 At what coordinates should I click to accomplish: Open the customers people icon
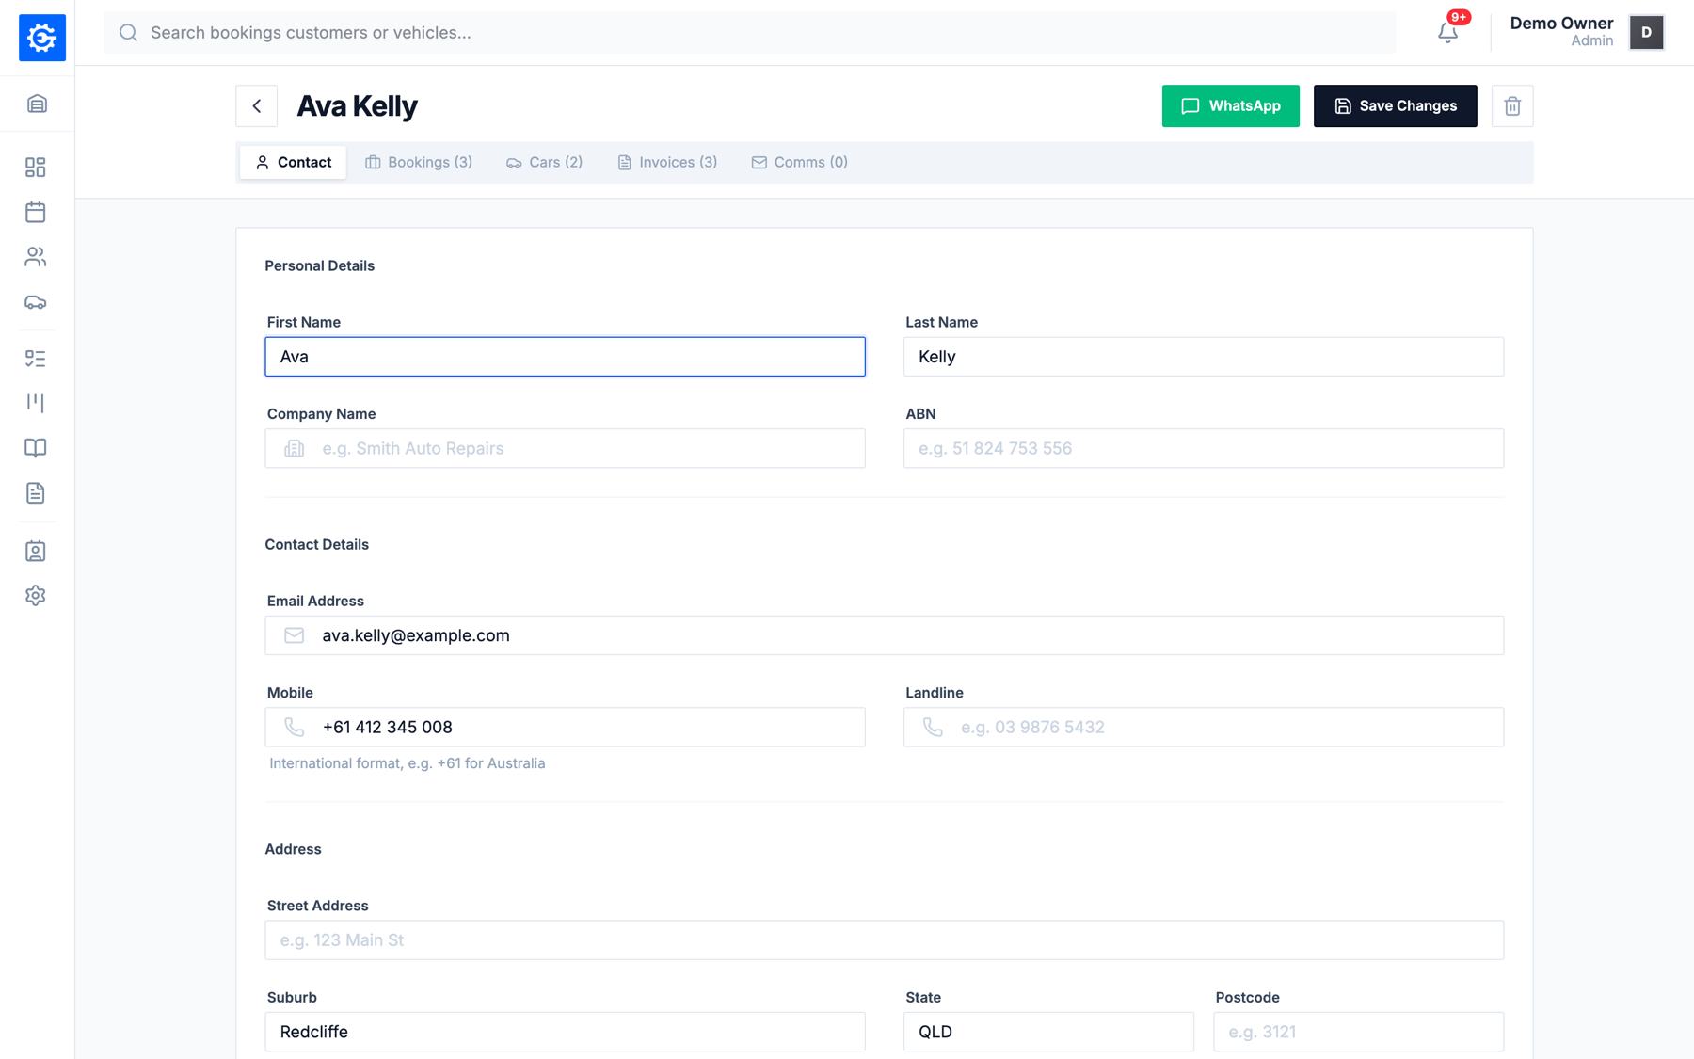[x=36, y=257]
